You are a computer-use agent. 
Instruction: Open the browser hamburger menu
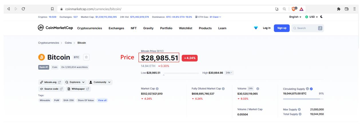point(354,9)
